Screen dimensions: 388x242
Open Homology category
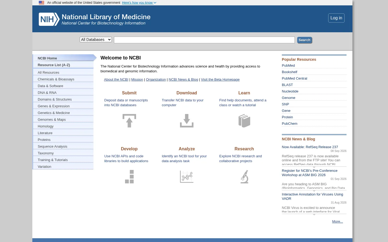click(x=63, y=126)
